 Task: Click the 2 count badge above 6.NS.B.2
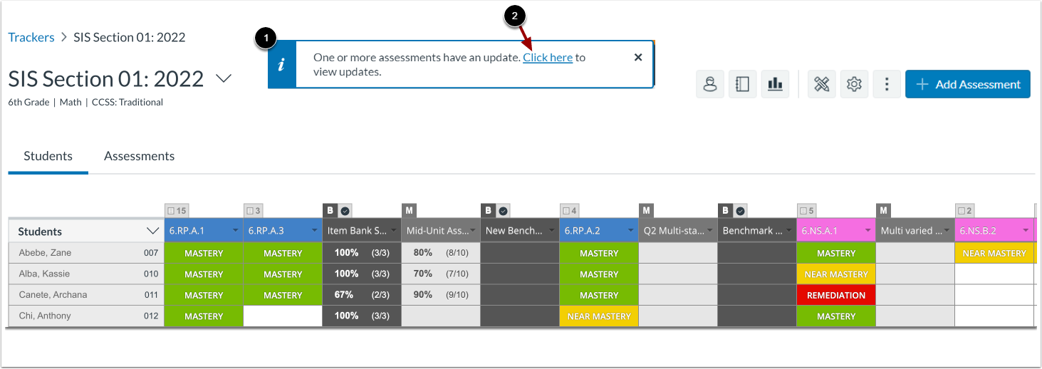965,211
